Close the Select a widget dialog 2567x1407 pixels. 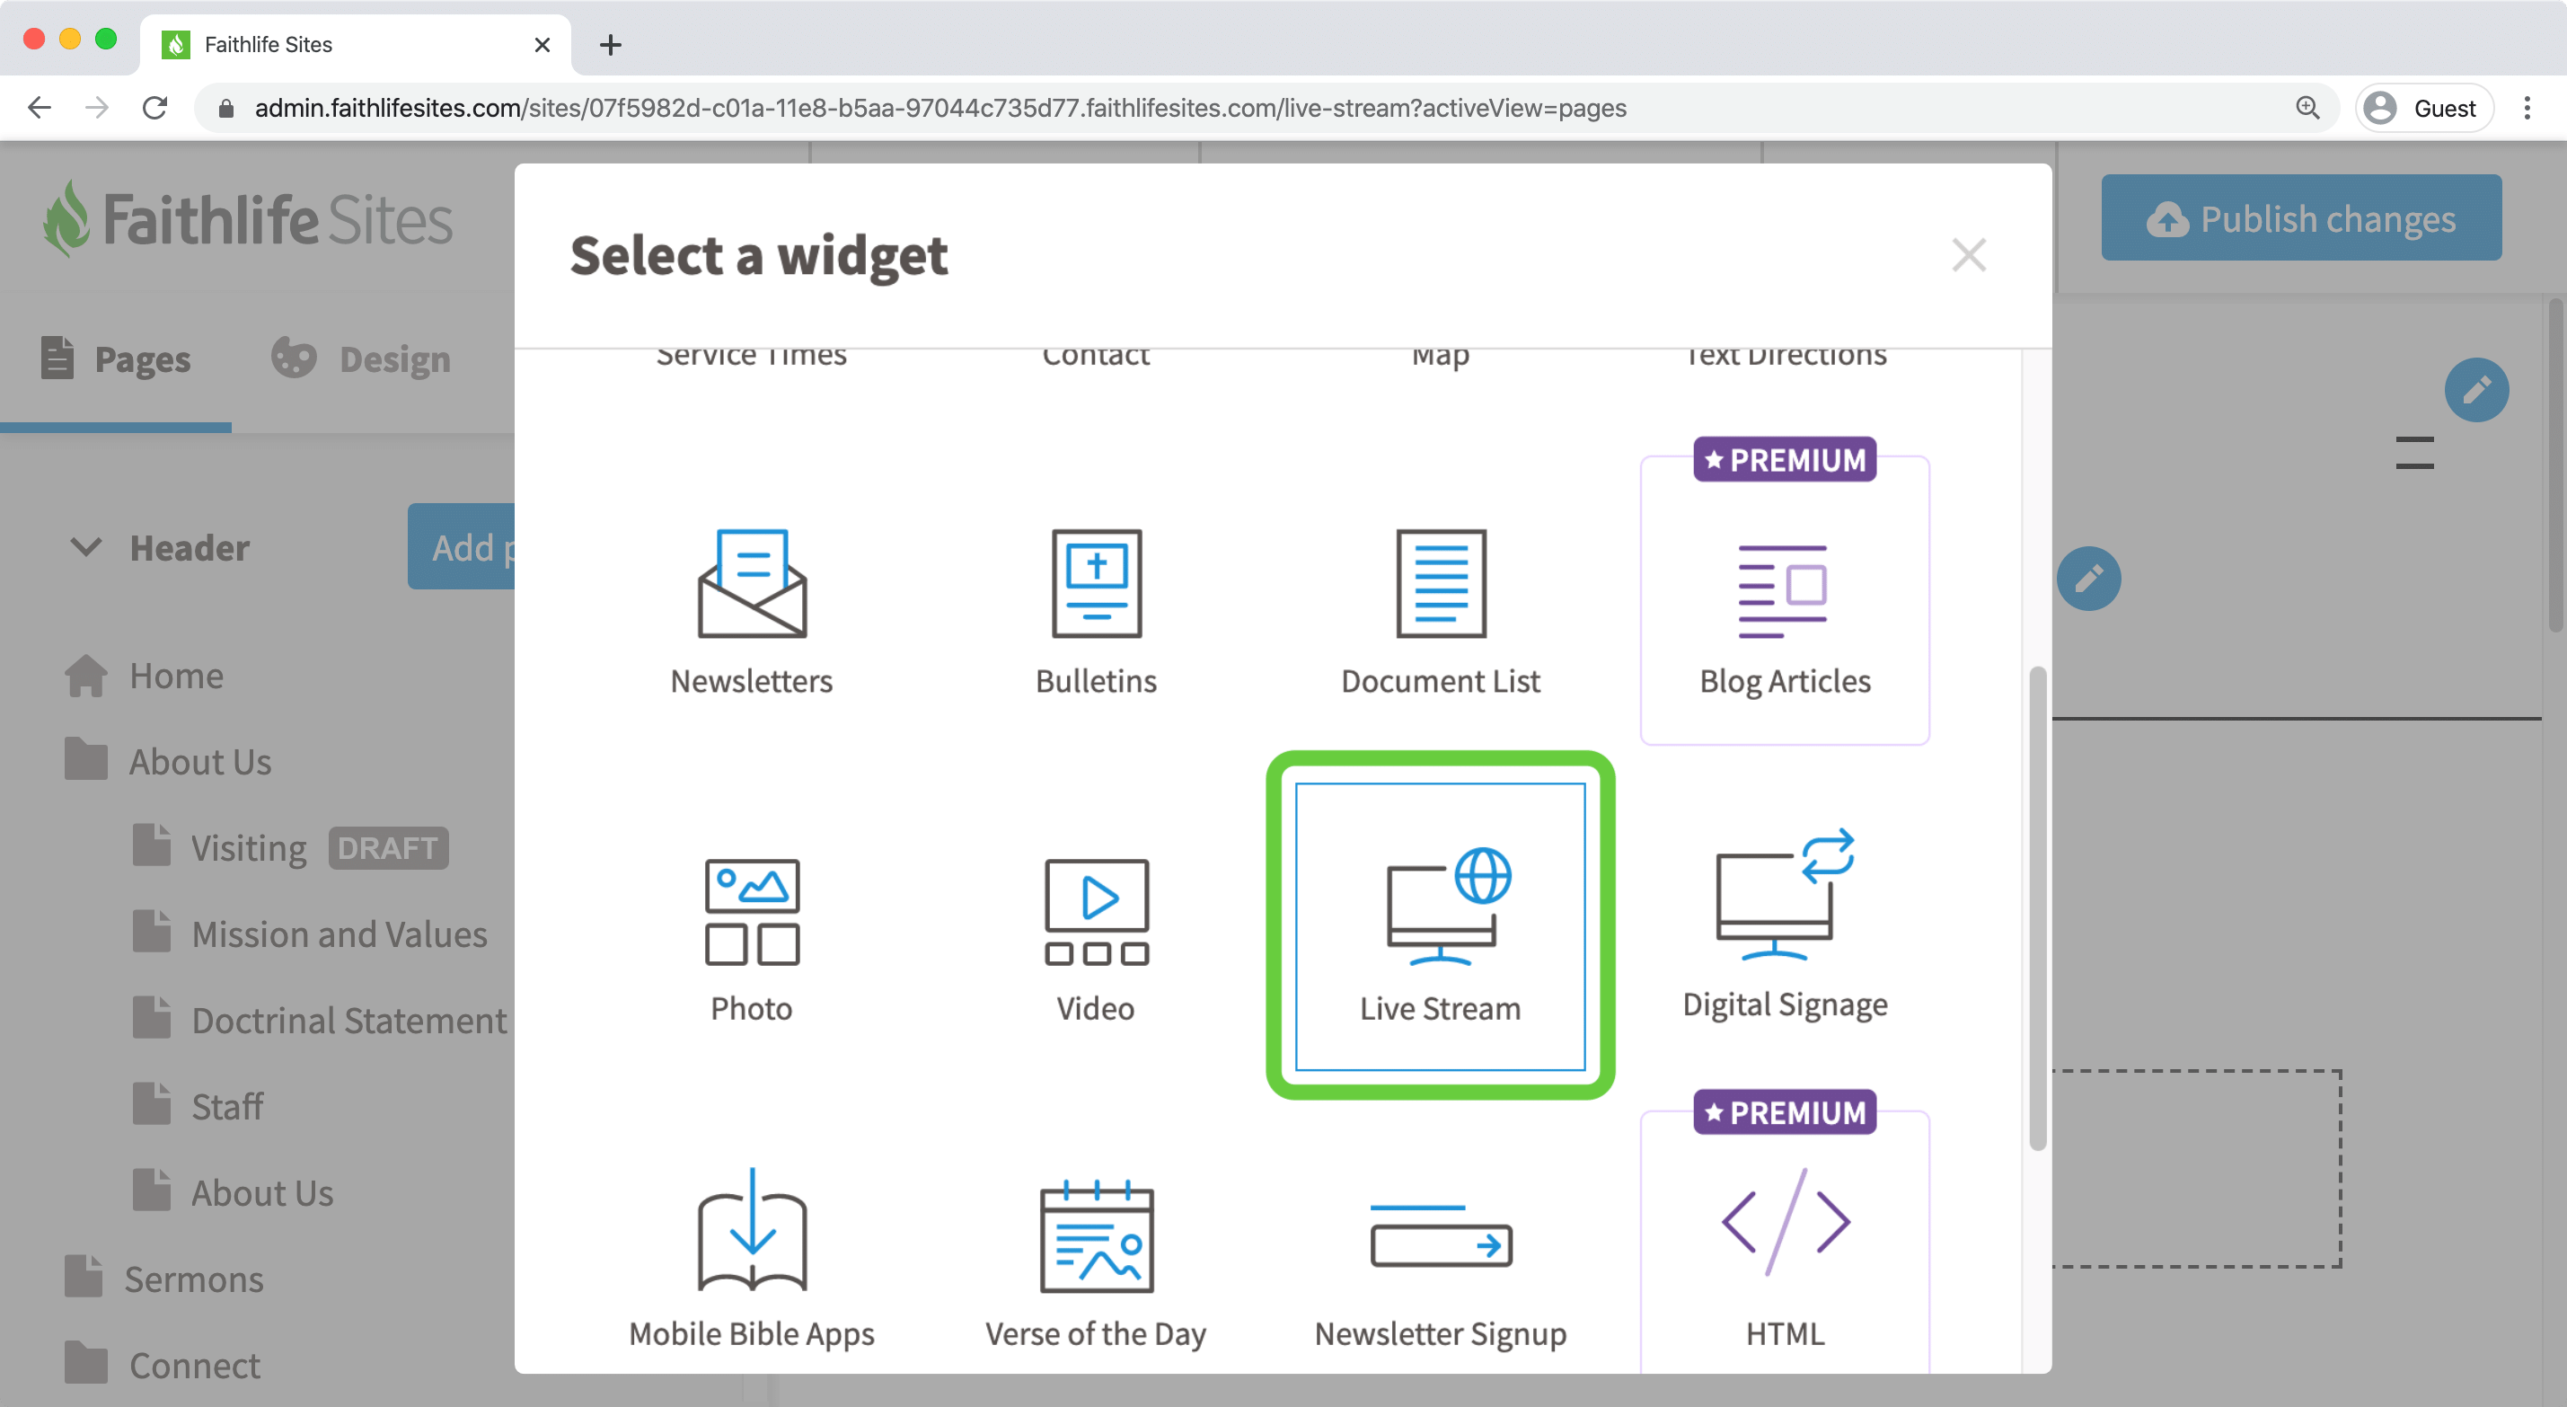[x=1968, y=255]
